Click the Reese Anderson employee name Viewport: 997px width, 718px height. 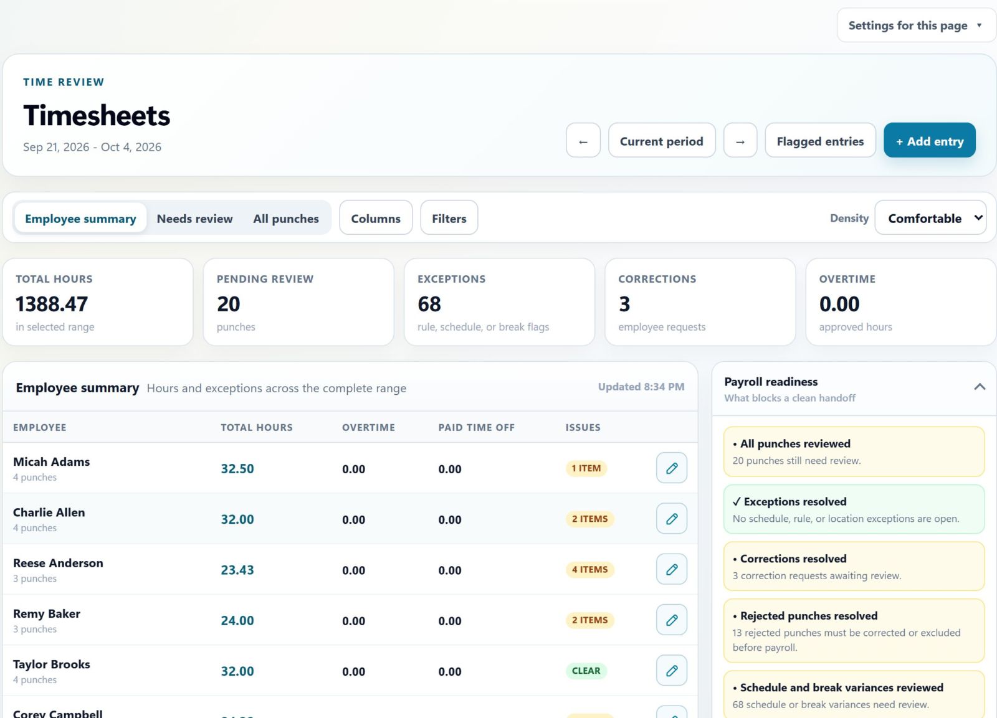[59, 563]
